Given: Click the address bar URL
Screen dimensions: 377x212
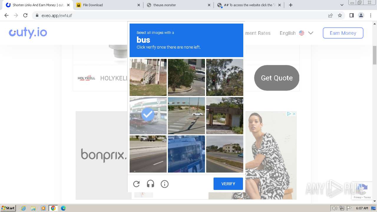Looking at the screenshot, I should [x=57, y=16].
